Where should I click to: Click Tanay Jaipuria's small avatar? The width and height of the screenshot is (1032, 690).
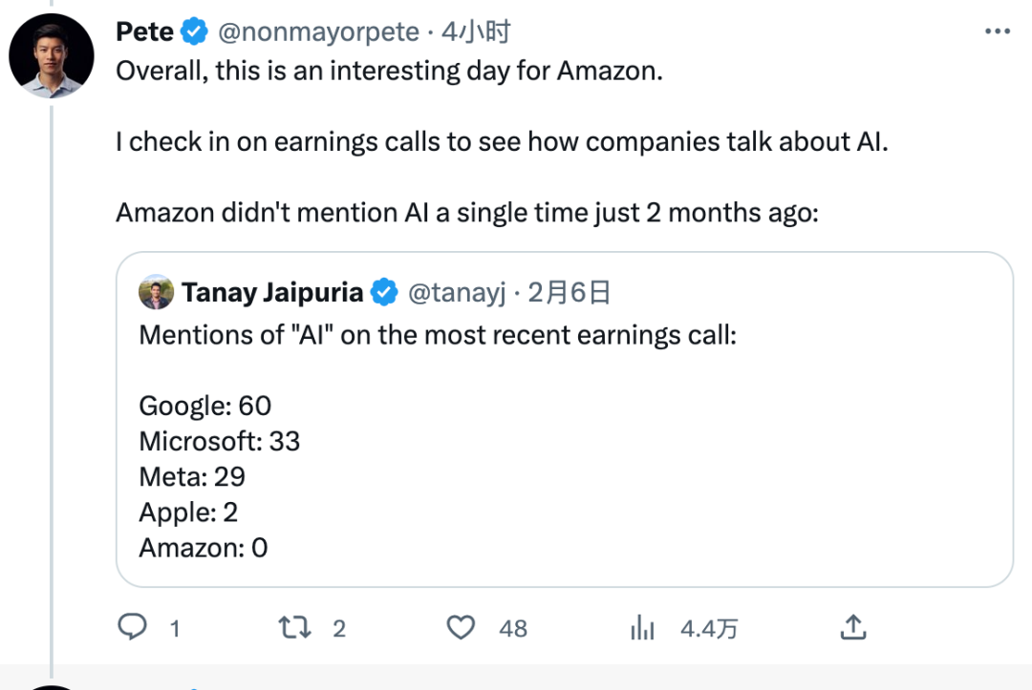click(156, 293)
